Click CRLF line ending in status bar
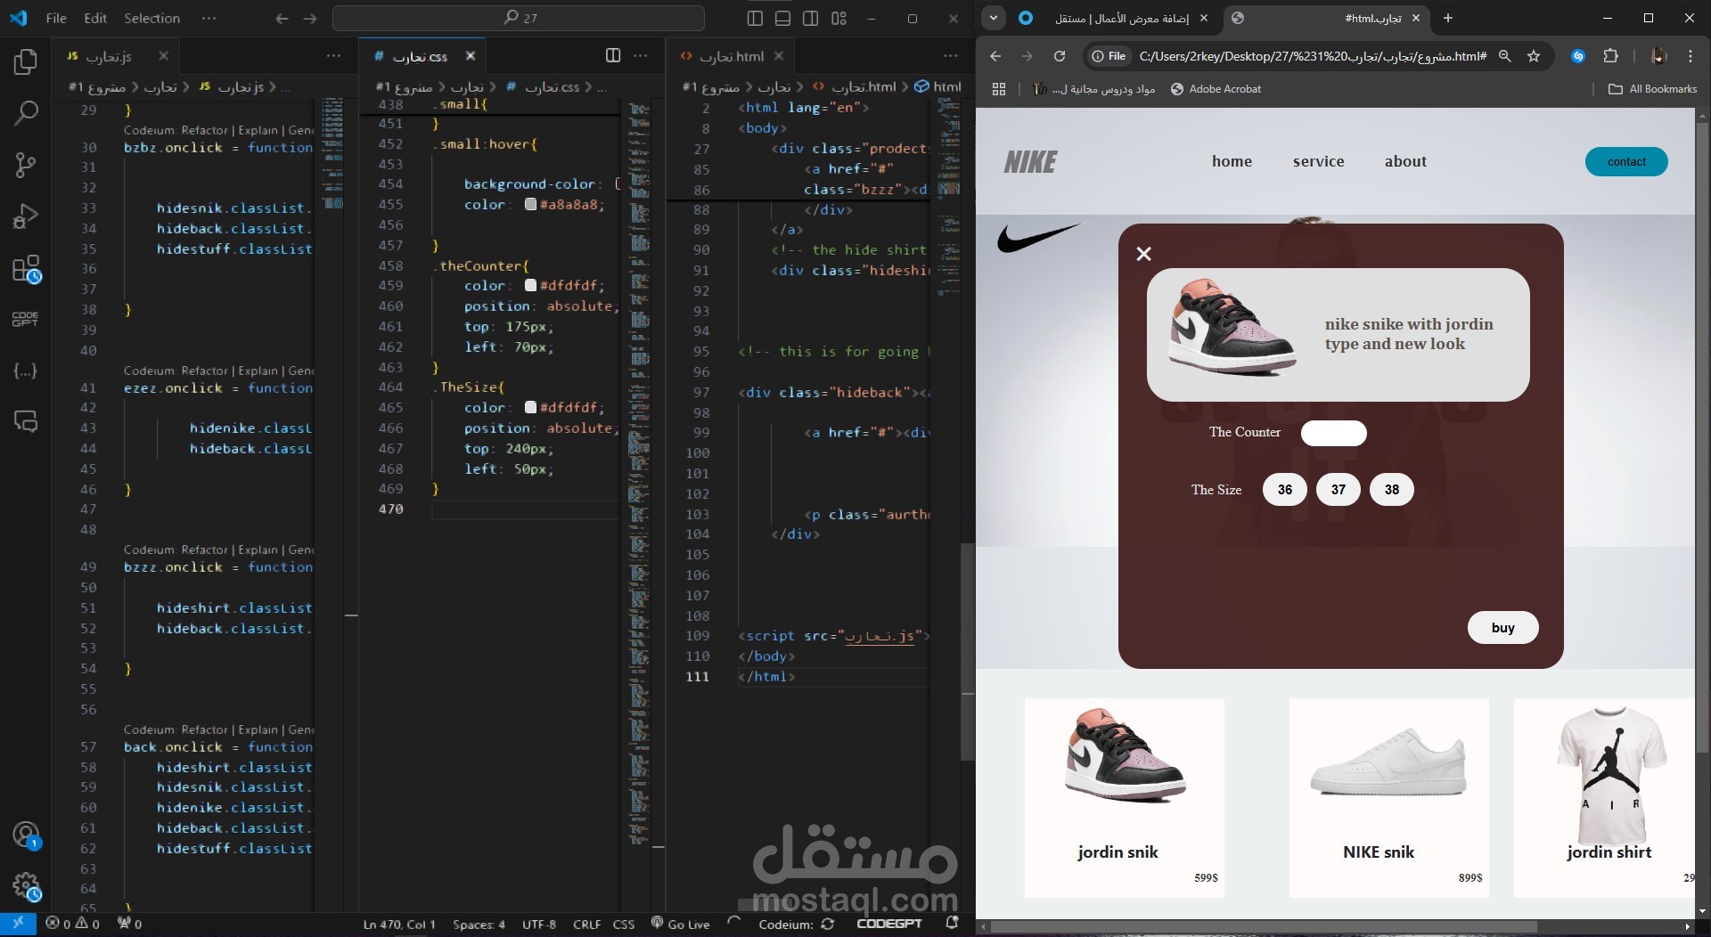This screenshot has width=1711, height=937. pos(586,924)
